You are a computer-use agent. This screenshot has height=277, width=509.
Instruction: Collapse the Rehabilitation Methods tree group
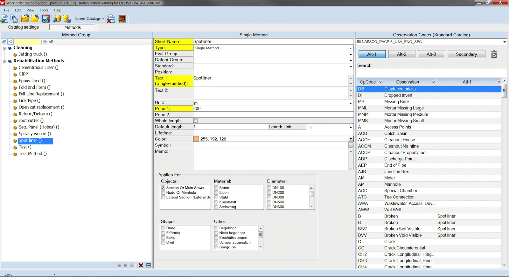tap(4, 61)
